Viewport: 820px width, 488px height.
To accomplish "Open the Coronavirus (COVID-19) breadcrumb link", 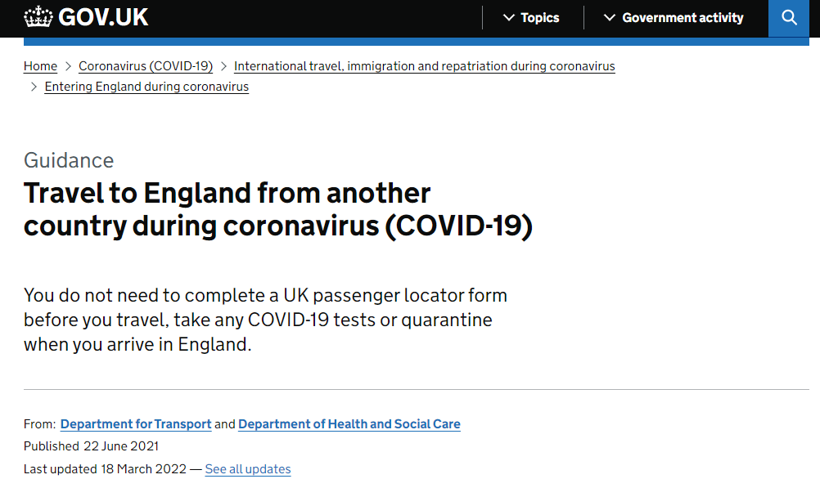I will coord(145,66).
